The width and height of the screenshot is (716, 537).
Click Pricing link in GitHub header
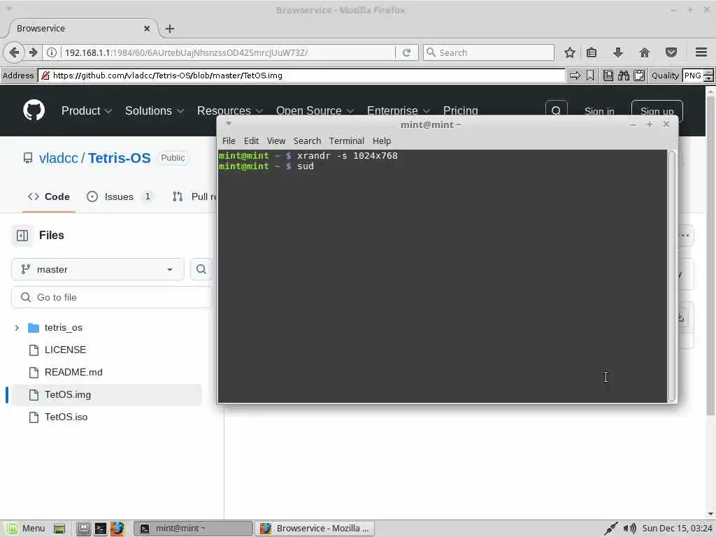click(460, 111)
